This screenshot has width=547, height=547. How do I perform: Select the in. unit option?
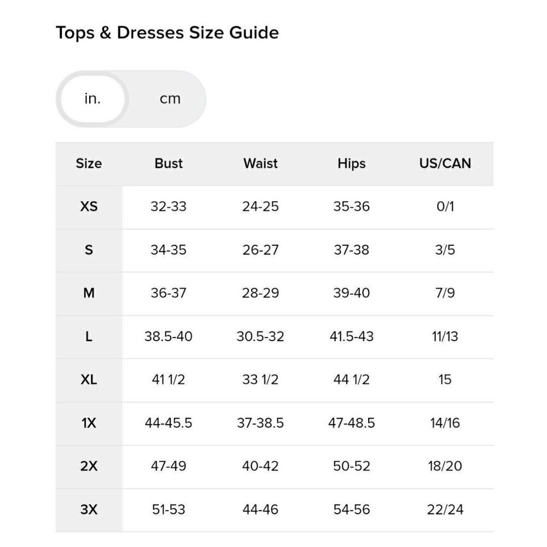[x=92, y=99]
